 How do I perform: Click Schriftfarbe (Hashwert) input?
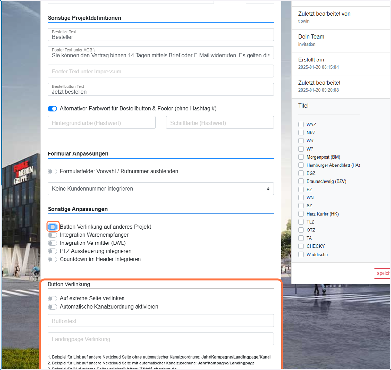click(220, 123)
